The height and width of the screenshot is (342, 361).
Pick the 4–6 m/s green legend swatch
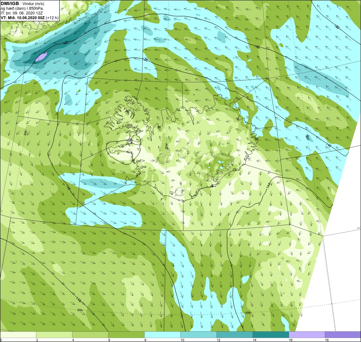point(90,335)
